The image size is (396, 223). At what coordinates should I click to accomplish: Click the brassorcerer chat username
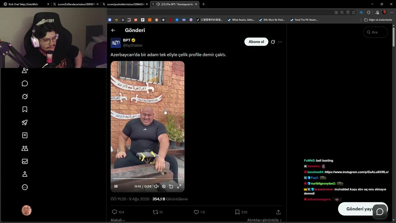324,190
